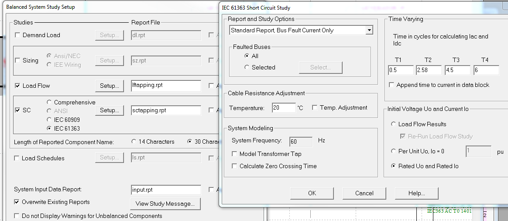The width and height of the screenshot is (508, 221).
Task: Click the T1 time input field
Action: [401, 70]
